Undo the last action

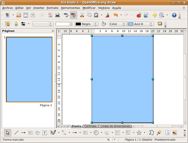click(116, 15)
